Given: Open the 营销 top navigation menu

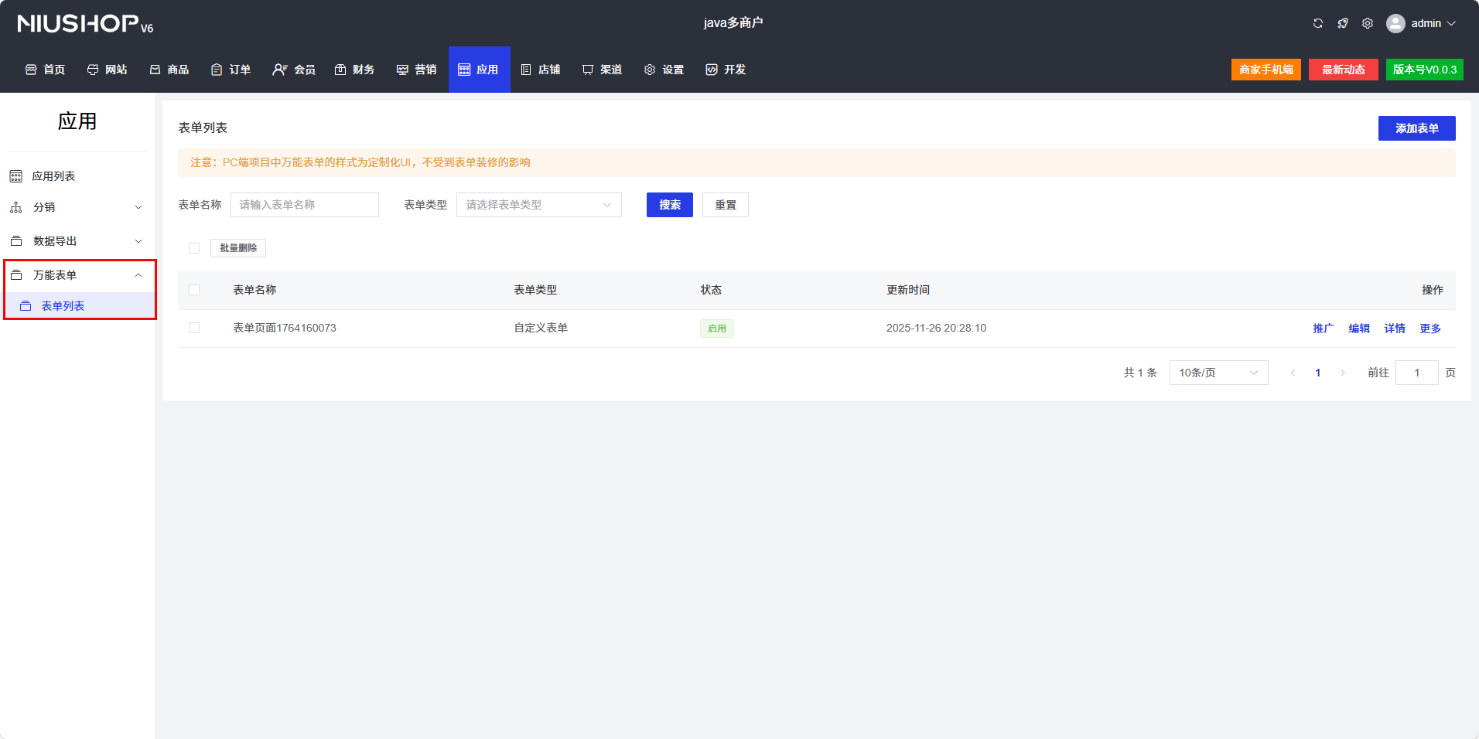Looking at the screenshot, I should [x=416, y=70].
